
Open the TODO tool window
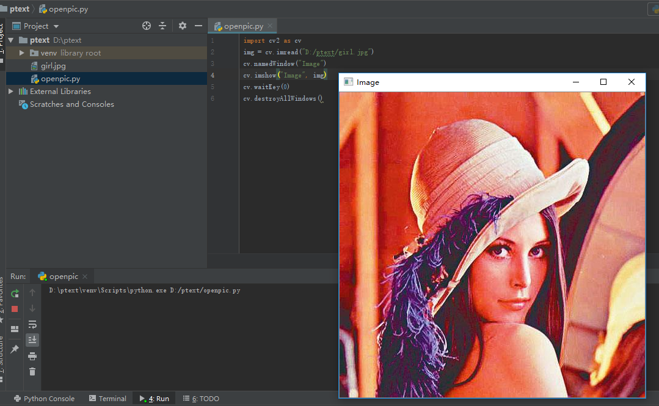tap(200, 398)
